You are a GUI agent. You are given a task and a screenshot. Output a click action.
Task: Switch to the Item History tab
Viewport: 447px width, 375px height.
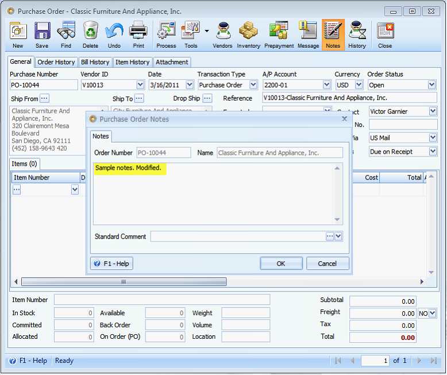pos(133,62)
